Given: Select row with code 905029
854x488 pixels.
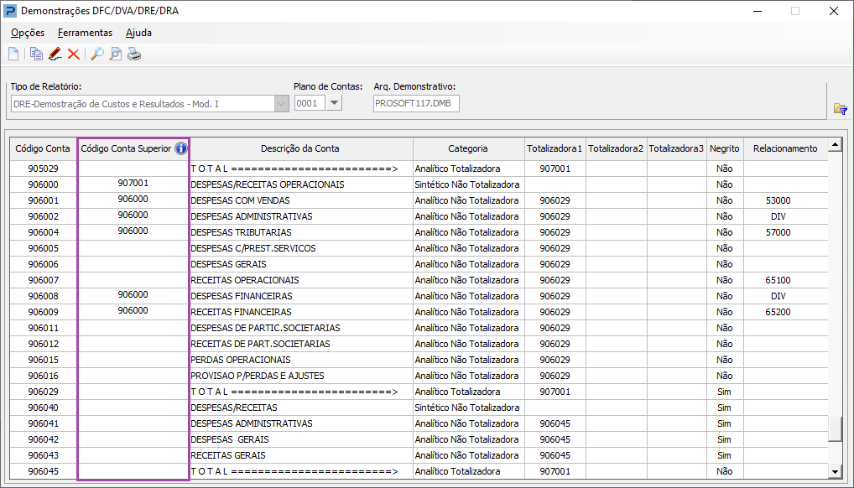Looking at the screenshot, I should point(419,169).
